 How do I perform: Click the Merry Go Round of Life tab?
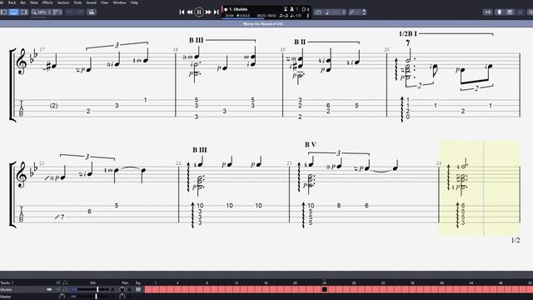(263, 24)
